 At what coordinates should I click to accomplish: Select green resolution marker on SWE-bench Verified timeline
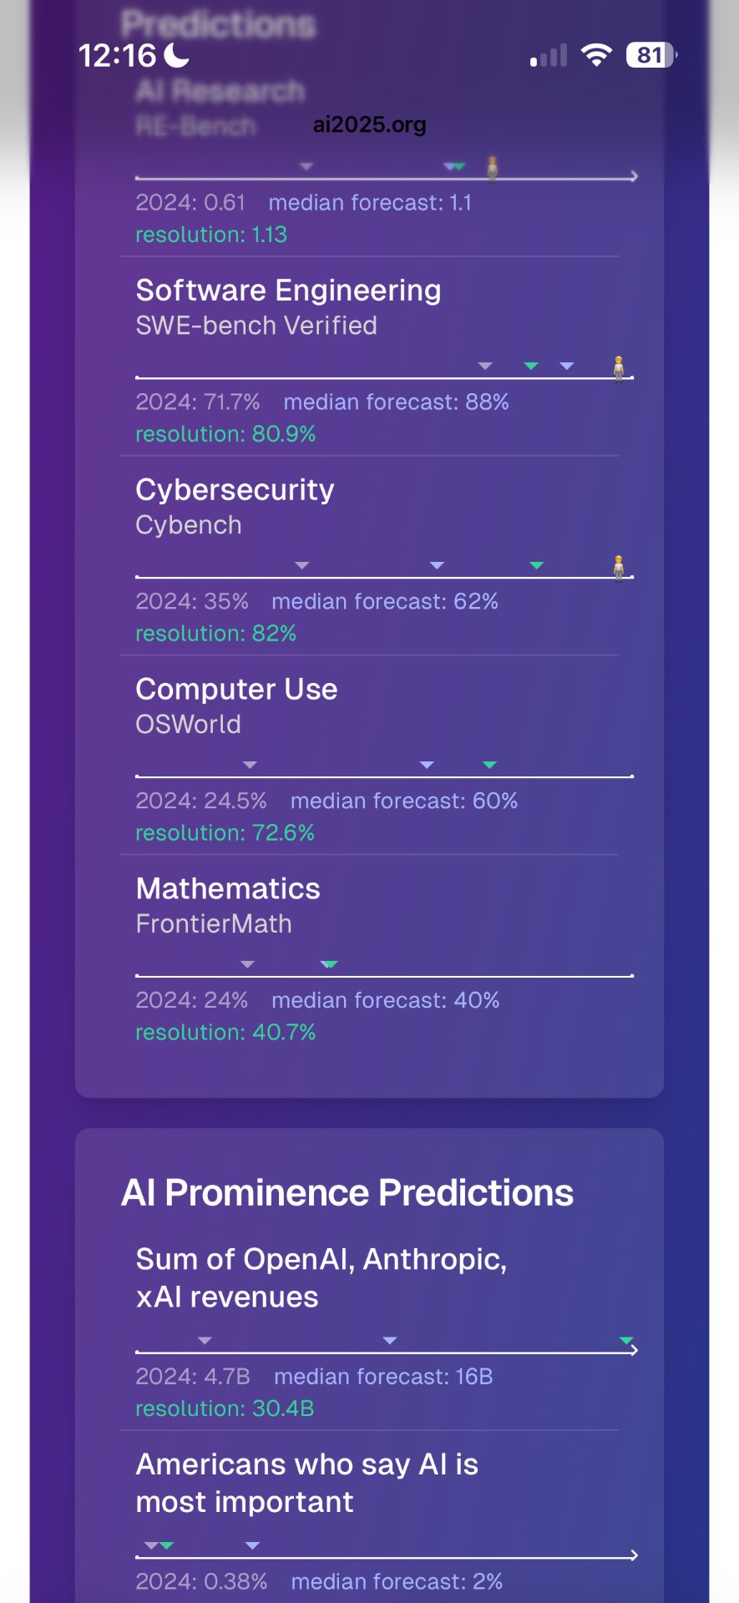click(530, 366)
